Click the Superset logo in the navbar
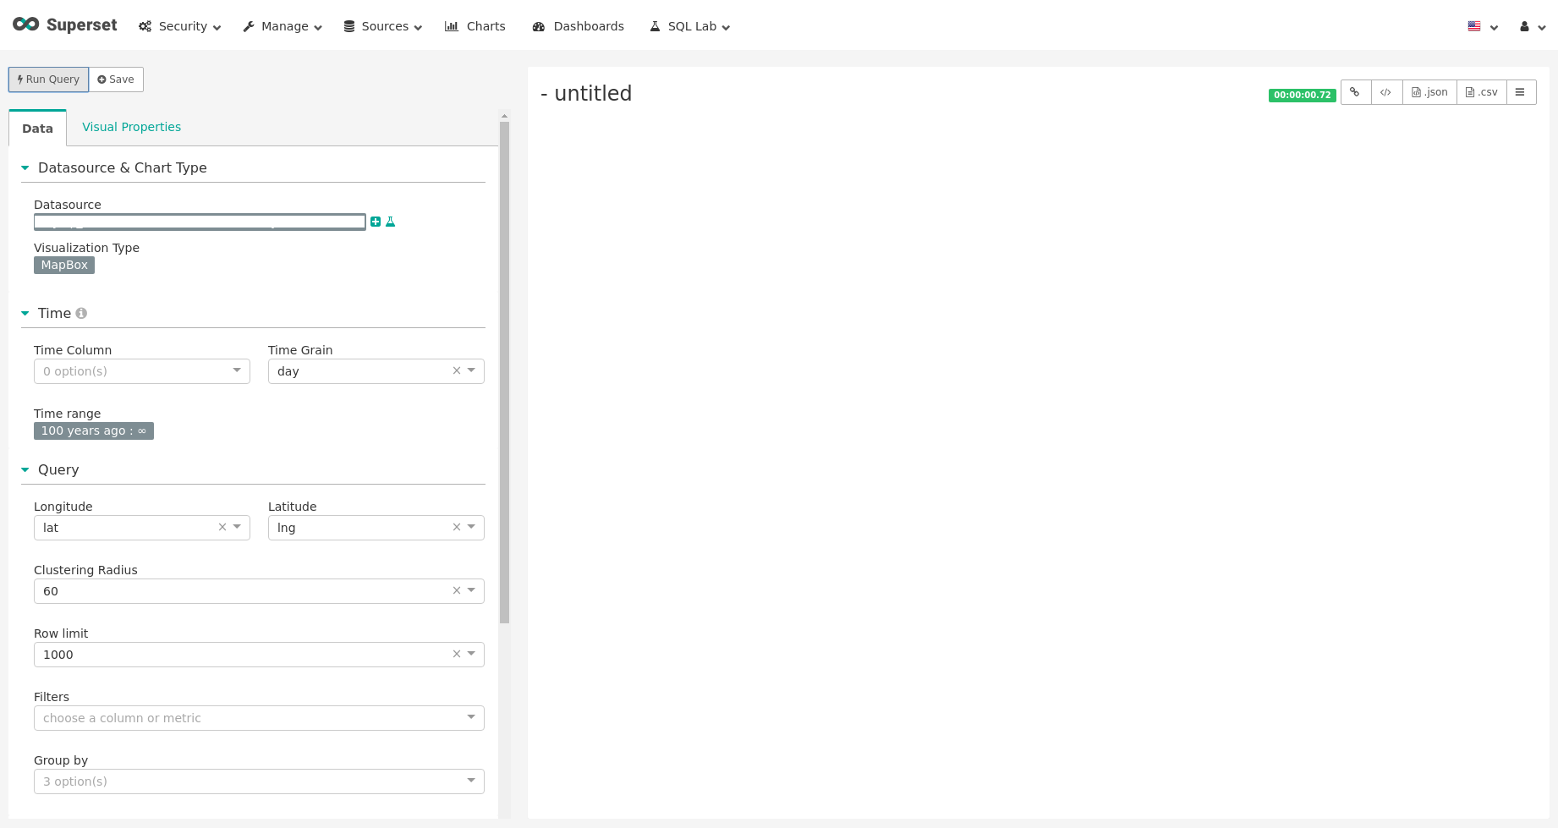 tap(65, 25)
